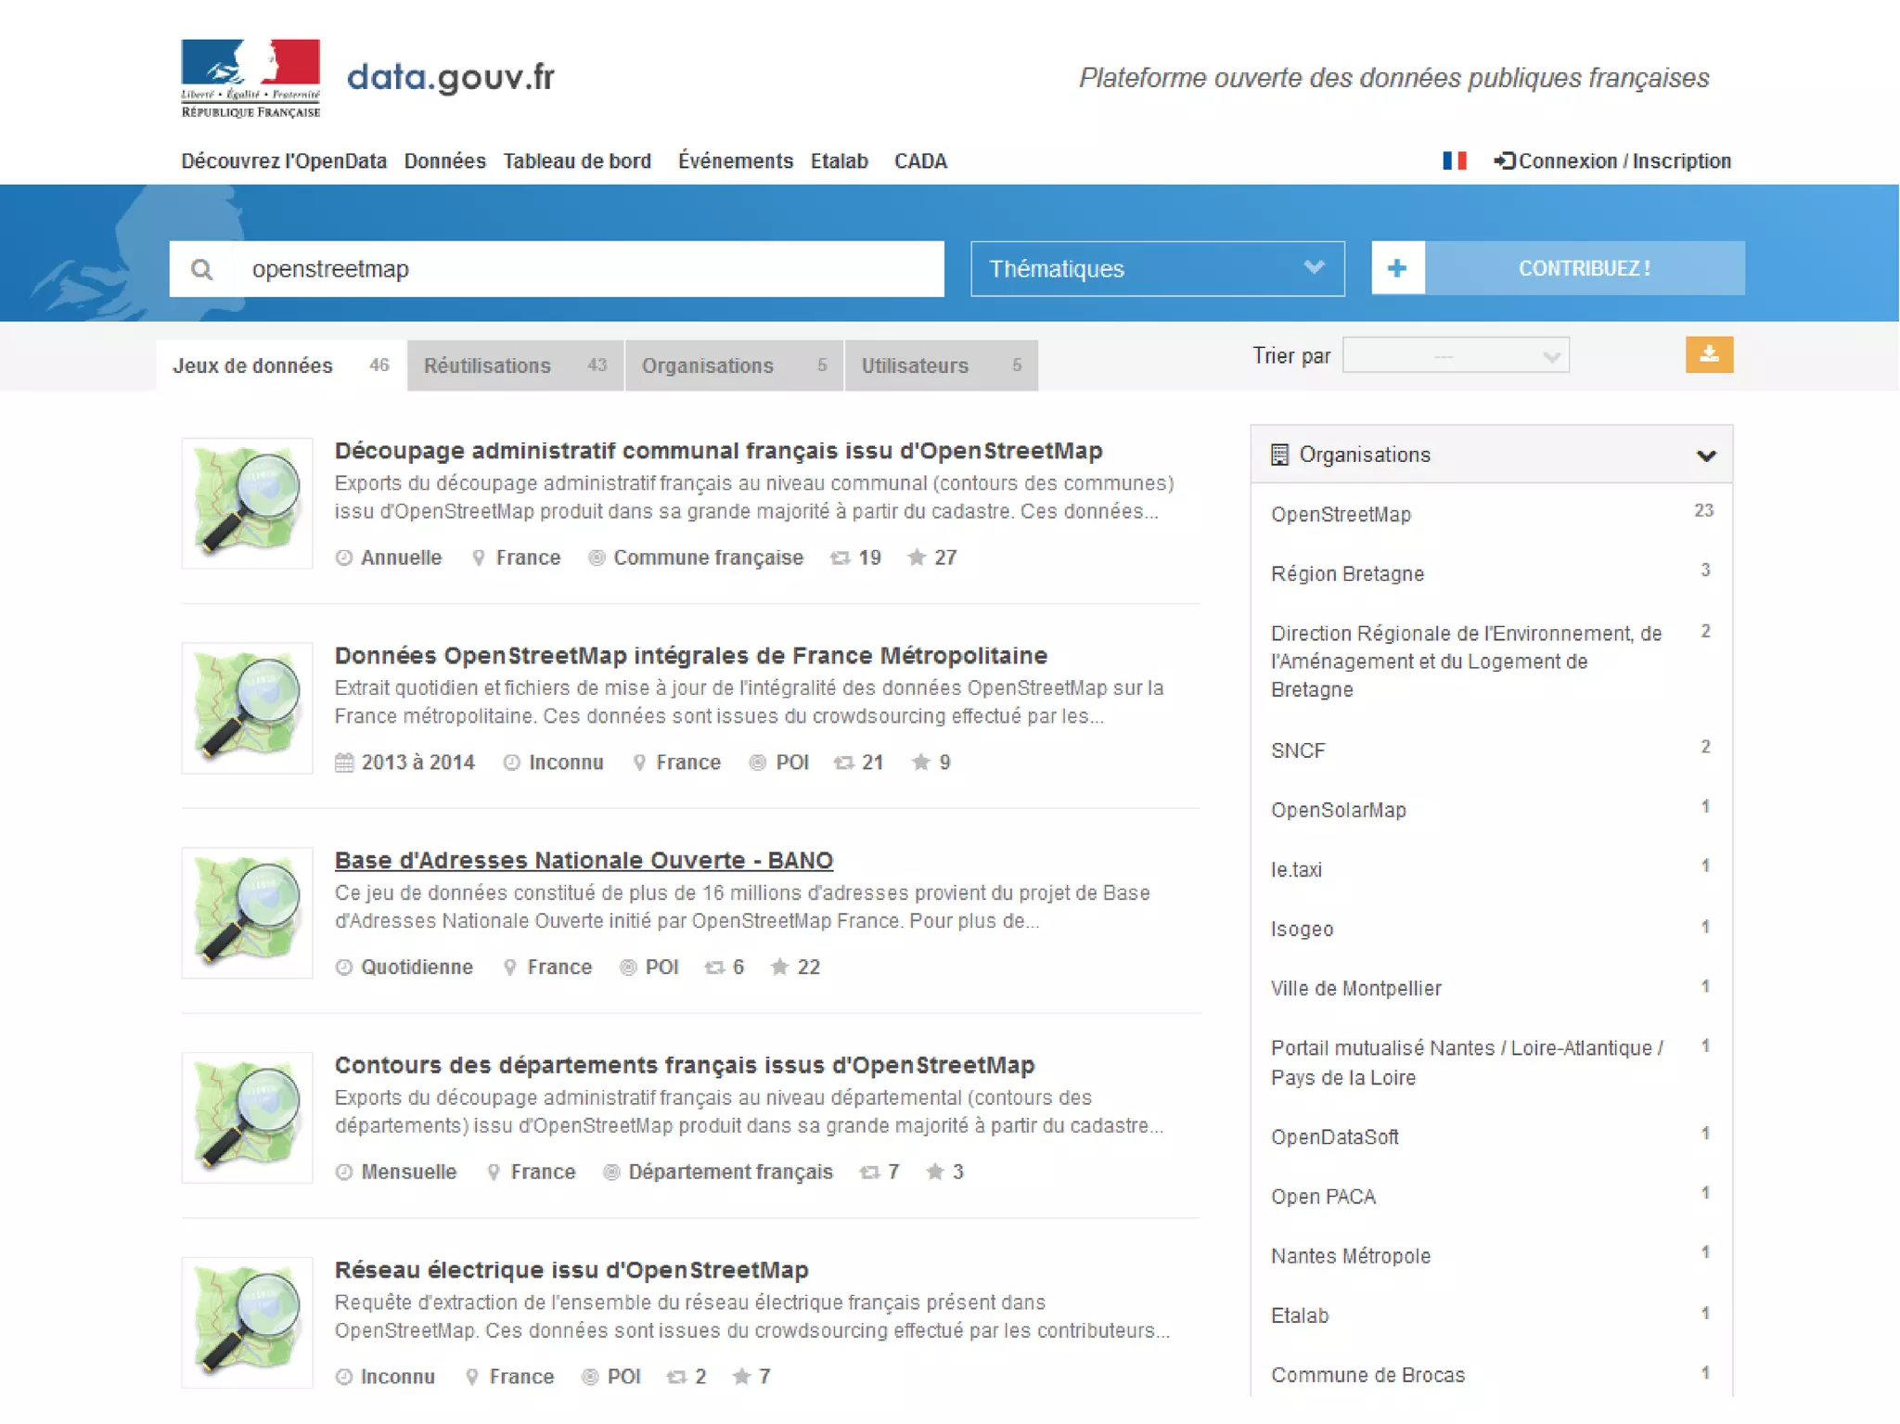Screen dimensions: 1900x1424
Task: Click the orange download results icon
Action: point(1708,354)
